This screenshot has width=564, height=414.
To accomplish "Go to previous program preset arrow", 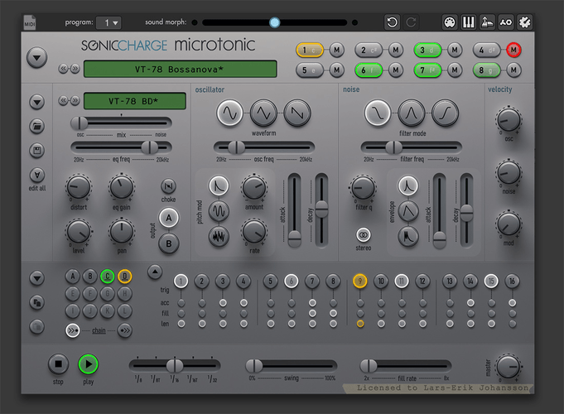I will tap(63, 69).
